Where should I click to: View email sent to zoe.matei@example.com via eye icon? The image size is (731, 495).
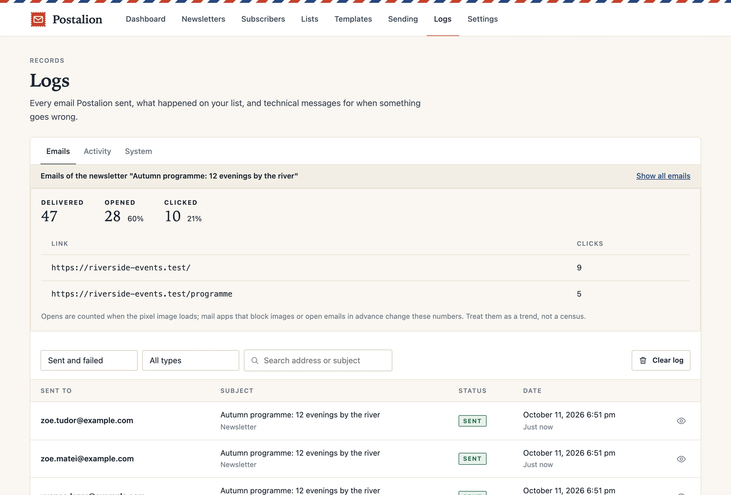(681, 459)
